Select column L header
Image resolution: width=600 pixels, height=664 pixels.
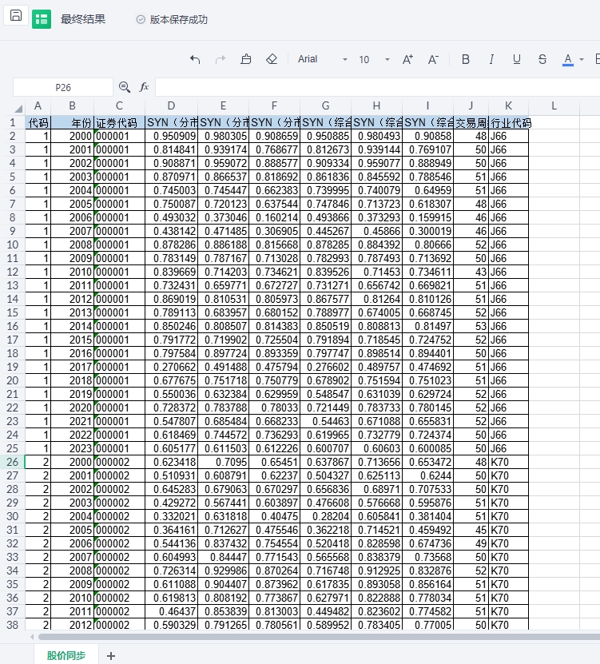click(x=554, y=105)
